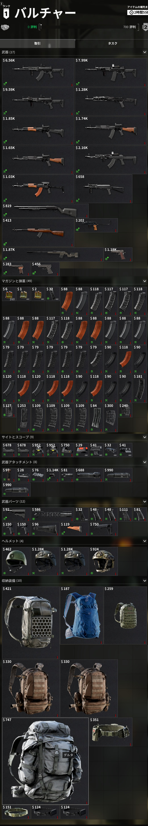
Task: Choose the $462 green helmet
Action: click(16, 561)
